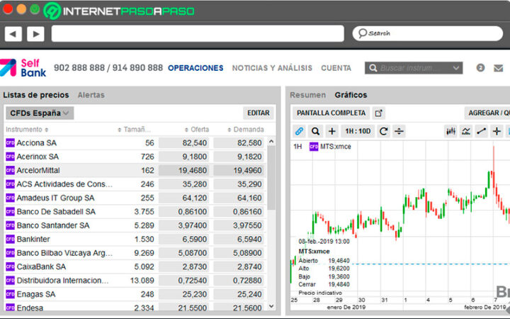Expand the CFDs España list dropdown
The height and width of the screenshot is (319, 510).
click(x=40, y=113)
